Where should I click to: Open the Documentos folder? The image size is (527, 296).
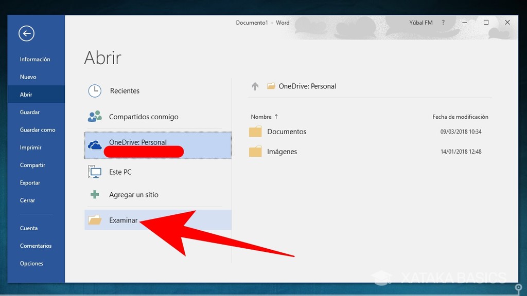click(287, 132)
